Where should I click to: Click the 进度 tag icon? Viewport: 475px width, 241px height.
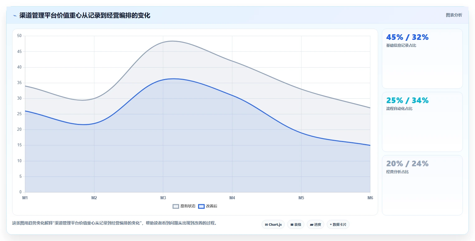pos(312,224)
